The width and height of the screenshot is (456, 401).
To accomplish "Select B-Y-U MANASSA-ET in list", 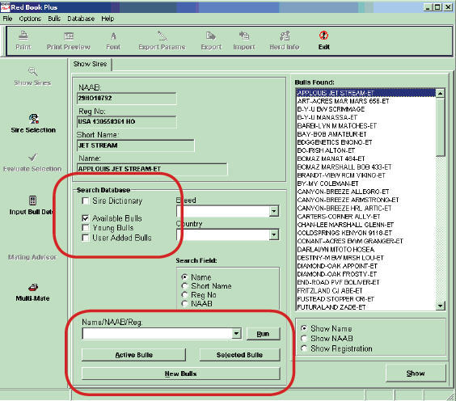I will [x=365, y=117].
